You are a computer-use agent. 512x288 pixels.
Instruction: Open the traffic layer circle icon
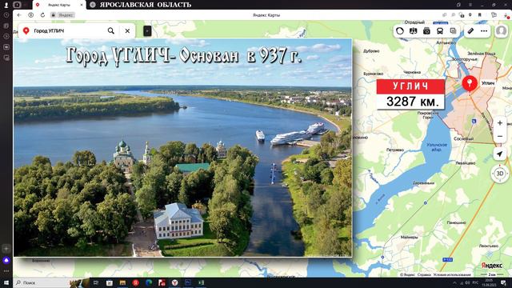tap(400, 31)
